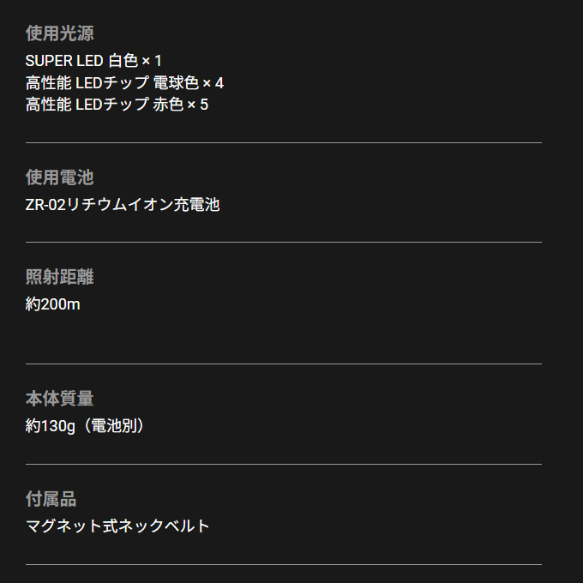Click the ZR-02 model number
Viewport: 583px width, 583px height.
coord(45,205)
